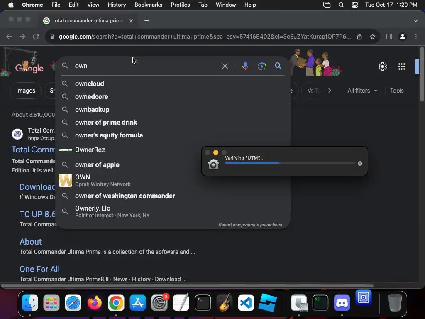Clear the search box with the X icon
The image size is (425, 319).
[x=225, y=66]
